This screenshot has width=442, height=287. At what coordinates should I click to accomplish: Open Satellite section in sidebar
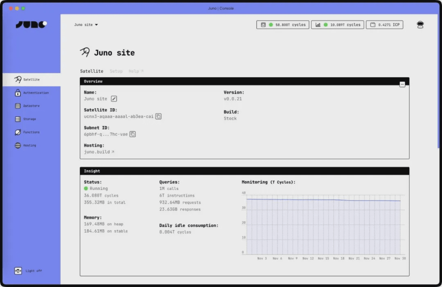pos(32,79)
